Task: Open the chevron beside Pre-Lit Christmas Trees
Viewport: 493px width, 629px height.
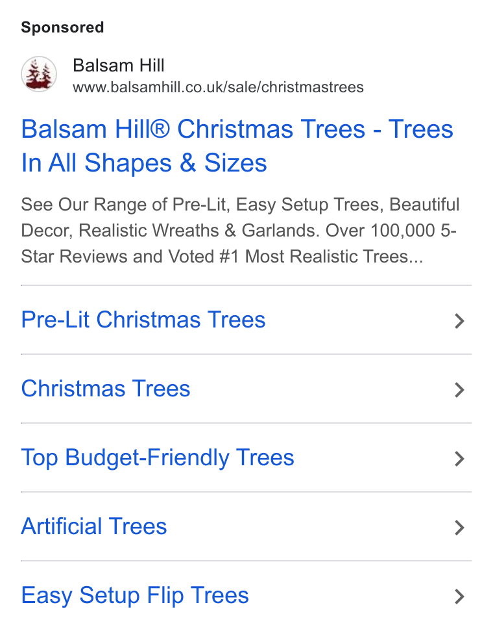Action: click(x=459, y=321)
